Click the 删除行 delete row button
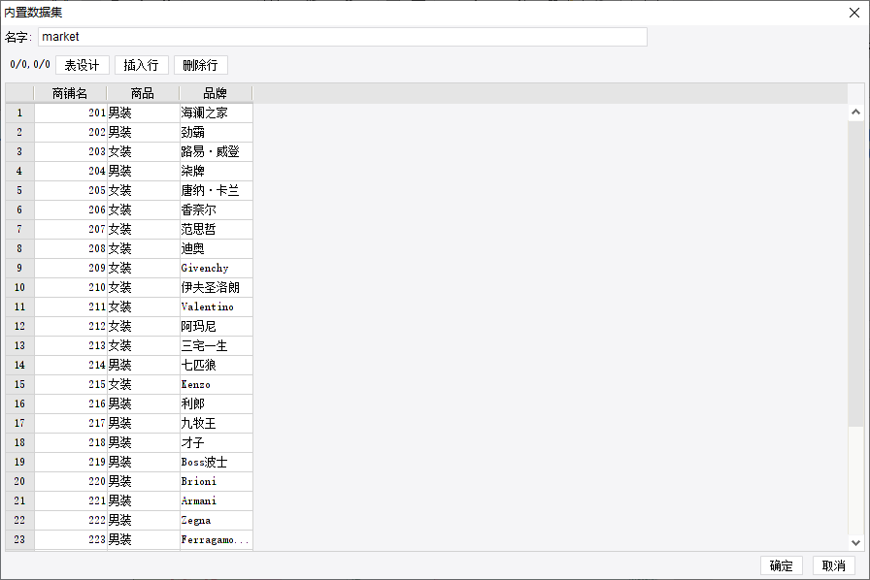This screenshot has height=580, width=870. (201, 65)
